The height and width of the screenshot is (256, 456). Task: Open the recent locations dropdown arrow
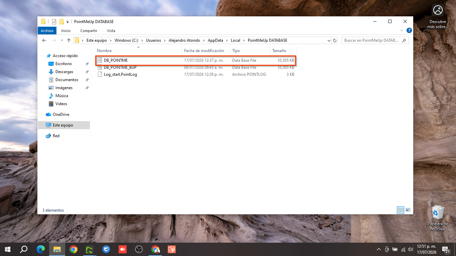62,40
